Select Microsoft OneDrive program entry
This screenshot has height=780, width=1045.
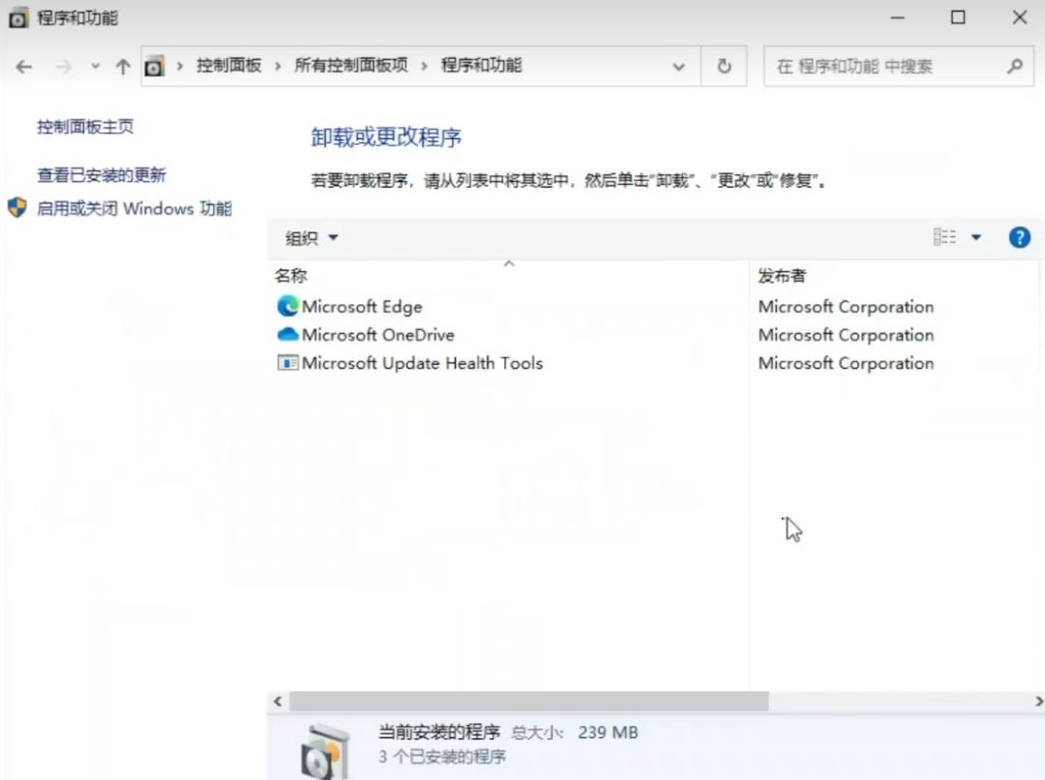pos(378,335)
